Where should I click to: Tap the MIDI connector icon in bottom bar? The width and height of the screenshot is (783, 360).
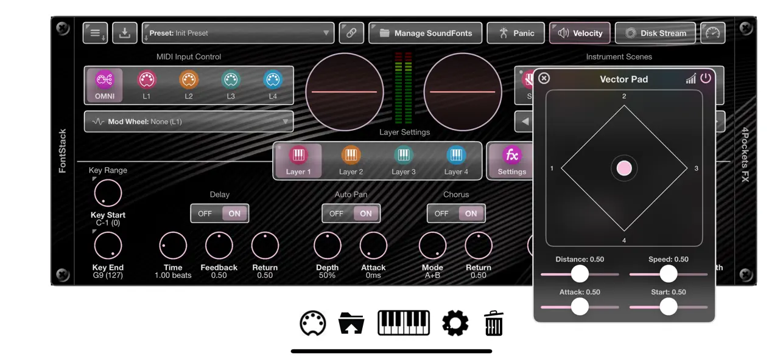click(x=313, y=323)
